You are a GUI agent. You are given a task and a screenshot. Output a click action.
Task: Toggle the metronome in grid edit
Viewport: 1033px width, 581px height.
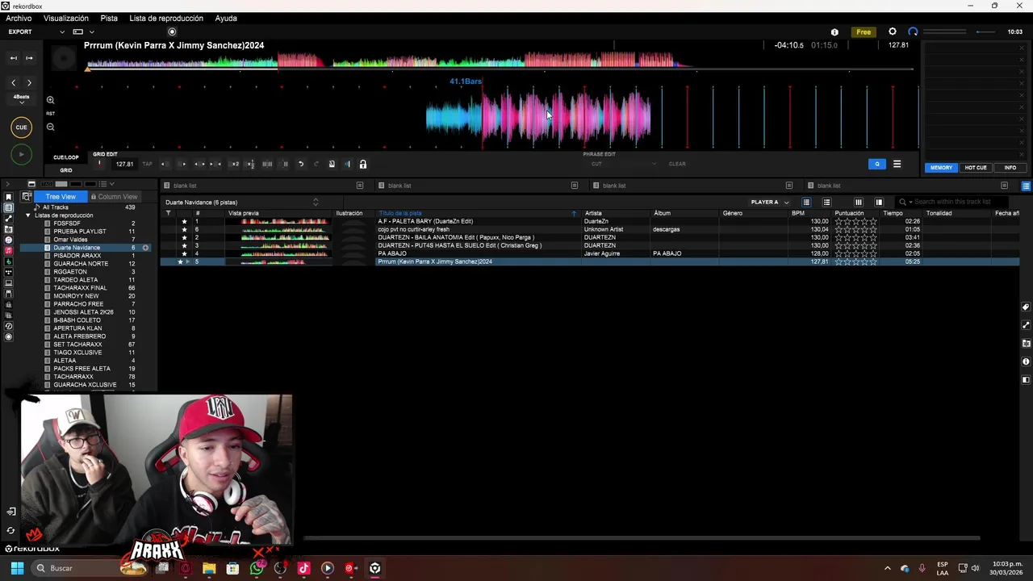click(332, 164)
